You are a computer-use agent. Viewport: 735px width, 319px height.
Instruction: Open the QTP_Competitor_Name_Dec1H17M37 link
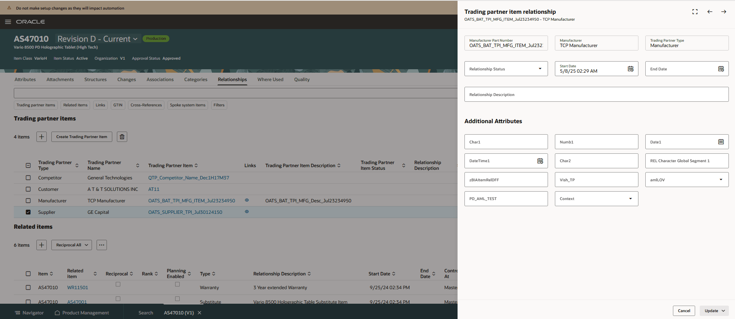coord(189,177)
